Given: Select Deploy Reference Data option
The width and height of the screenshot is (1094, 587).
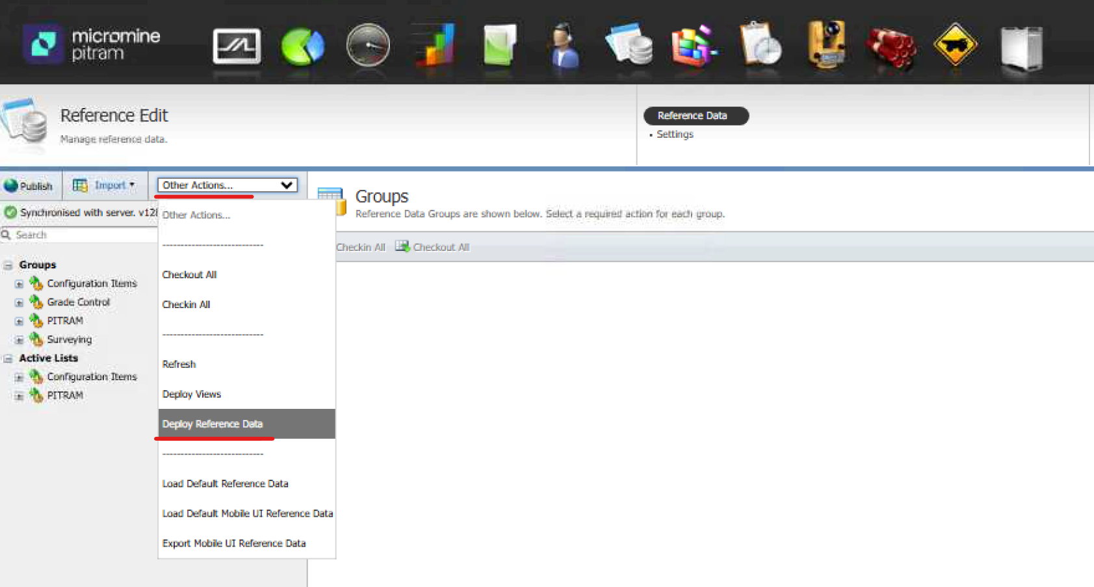Looking at the screenshot, I should 213,424.
